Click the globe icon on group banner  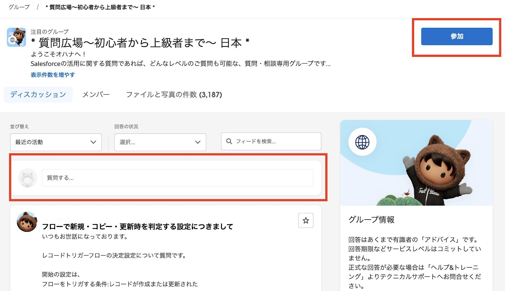pyautogui.click(x=362, y=142)
